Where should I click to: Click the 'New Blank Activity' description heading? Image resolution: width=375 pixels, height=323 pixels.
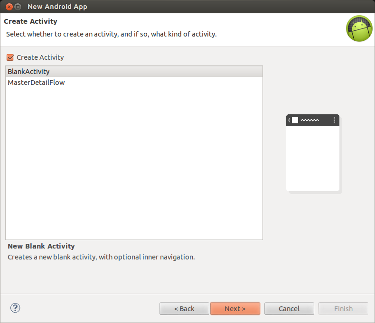[41, 246]
